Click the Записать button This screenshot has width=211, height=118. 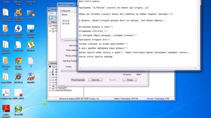tap(95, 80)
